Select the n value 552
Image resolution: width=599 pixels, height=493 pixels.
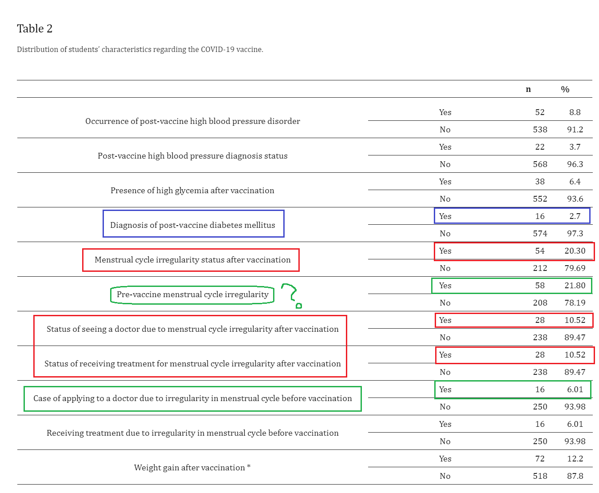[540, 199]
